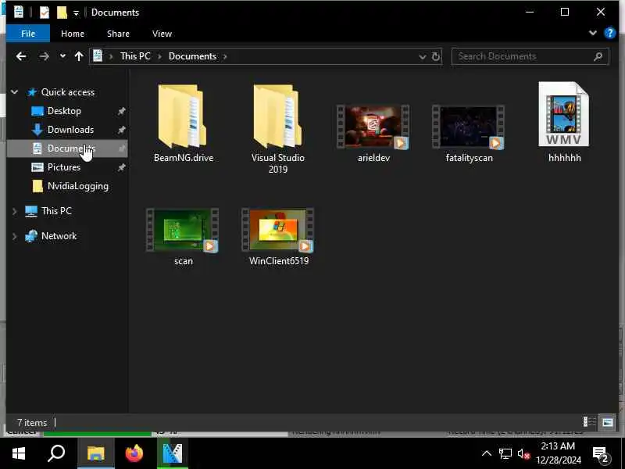Go forward with the right arrow

click(44, 56)
